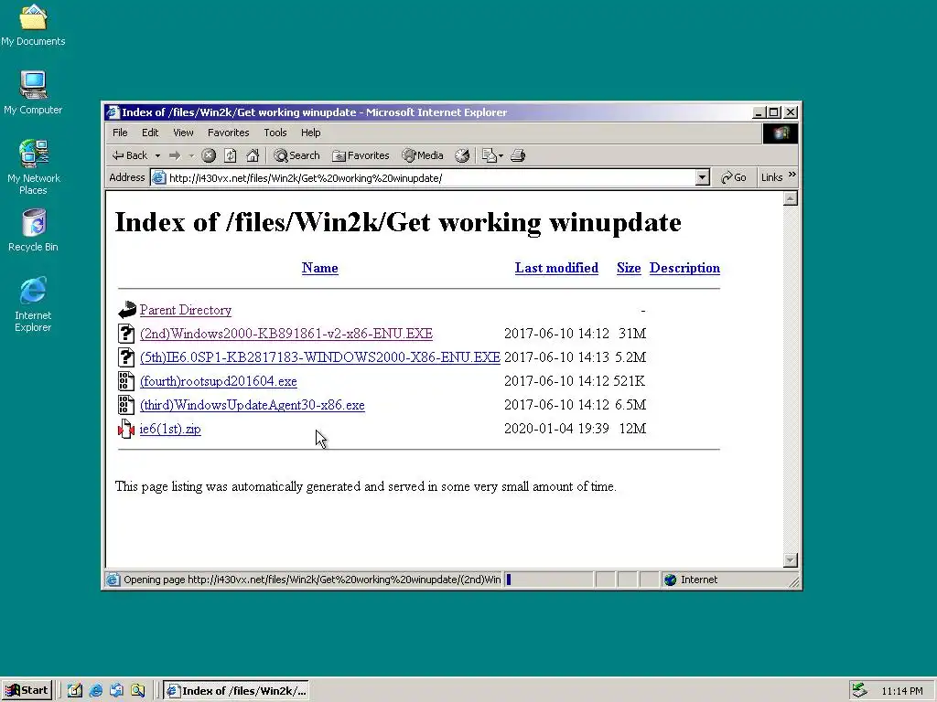Image resolution: width=937 pixels, height=702 pixels.
Task: Click the Back toolbar button
Action: [130, 155]
